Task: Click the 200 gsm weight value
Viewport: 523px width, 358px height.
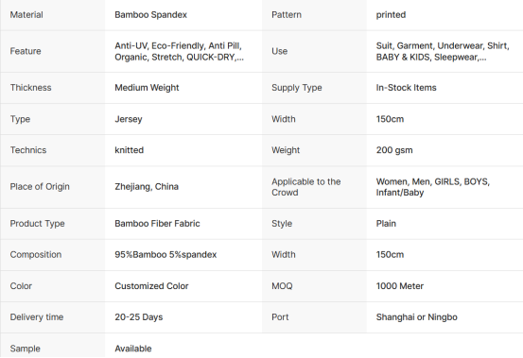Action: 394,150
